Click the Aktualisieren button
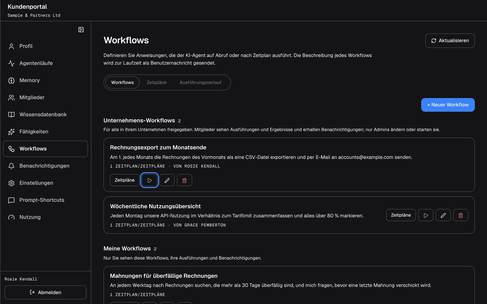Screen dimensions: 487x304 point(450,41)
